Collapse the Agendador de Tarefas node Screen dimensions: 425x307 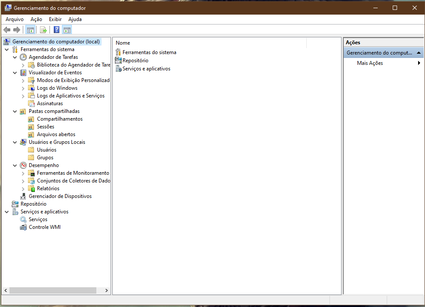coord(15,58)
